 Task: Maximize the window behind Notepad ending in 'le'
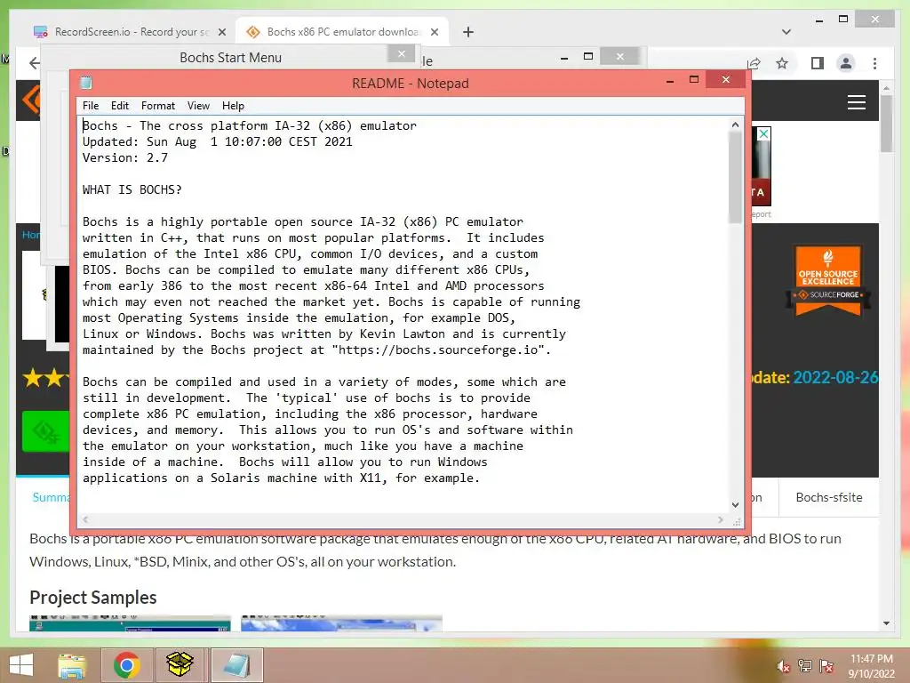pos(588,56)
